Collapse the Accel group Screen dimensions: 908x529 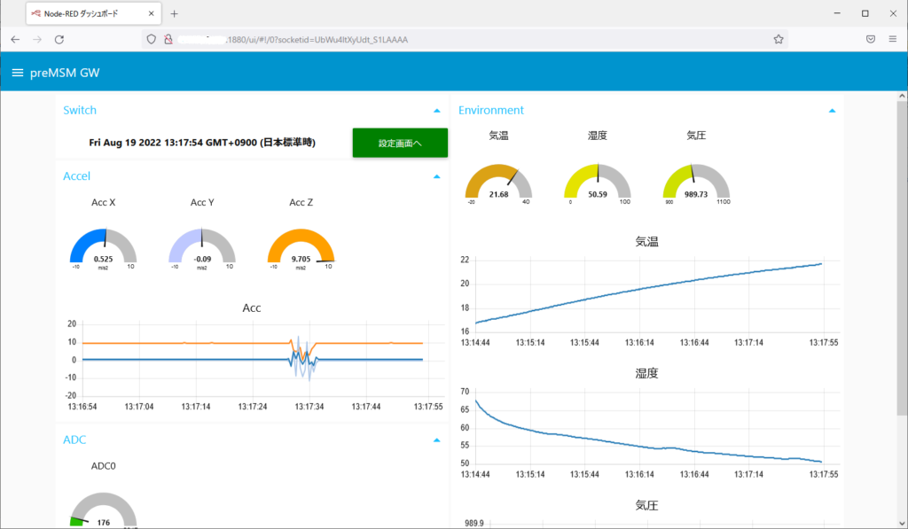tap(436, 176)
